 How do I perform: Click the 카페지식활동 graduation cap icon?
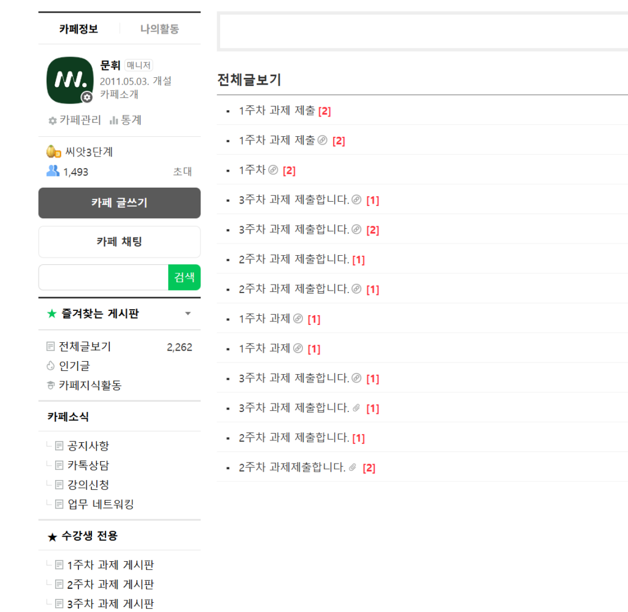click(51, 386)
